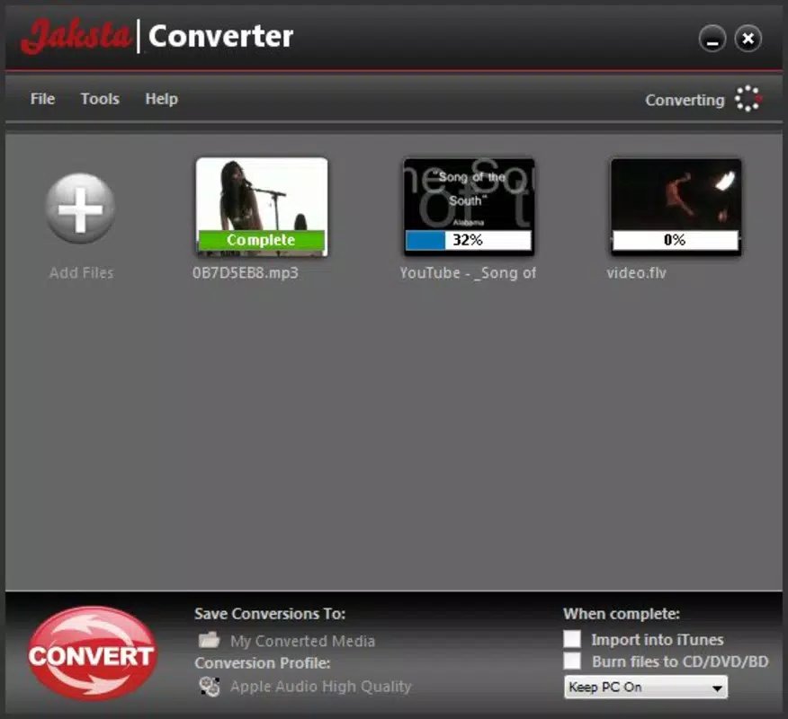This screenshot has height=719, width=788.
Task: Open the Help menu
Action: coord(161,99)
